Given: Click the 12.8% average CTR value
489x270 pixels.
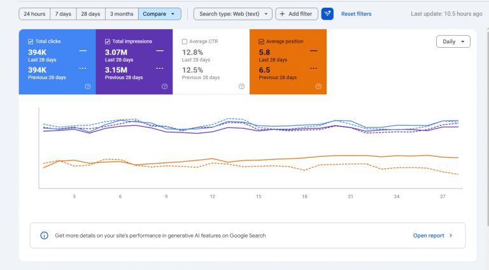Looking at the screenshot, I should click(192, 52).
